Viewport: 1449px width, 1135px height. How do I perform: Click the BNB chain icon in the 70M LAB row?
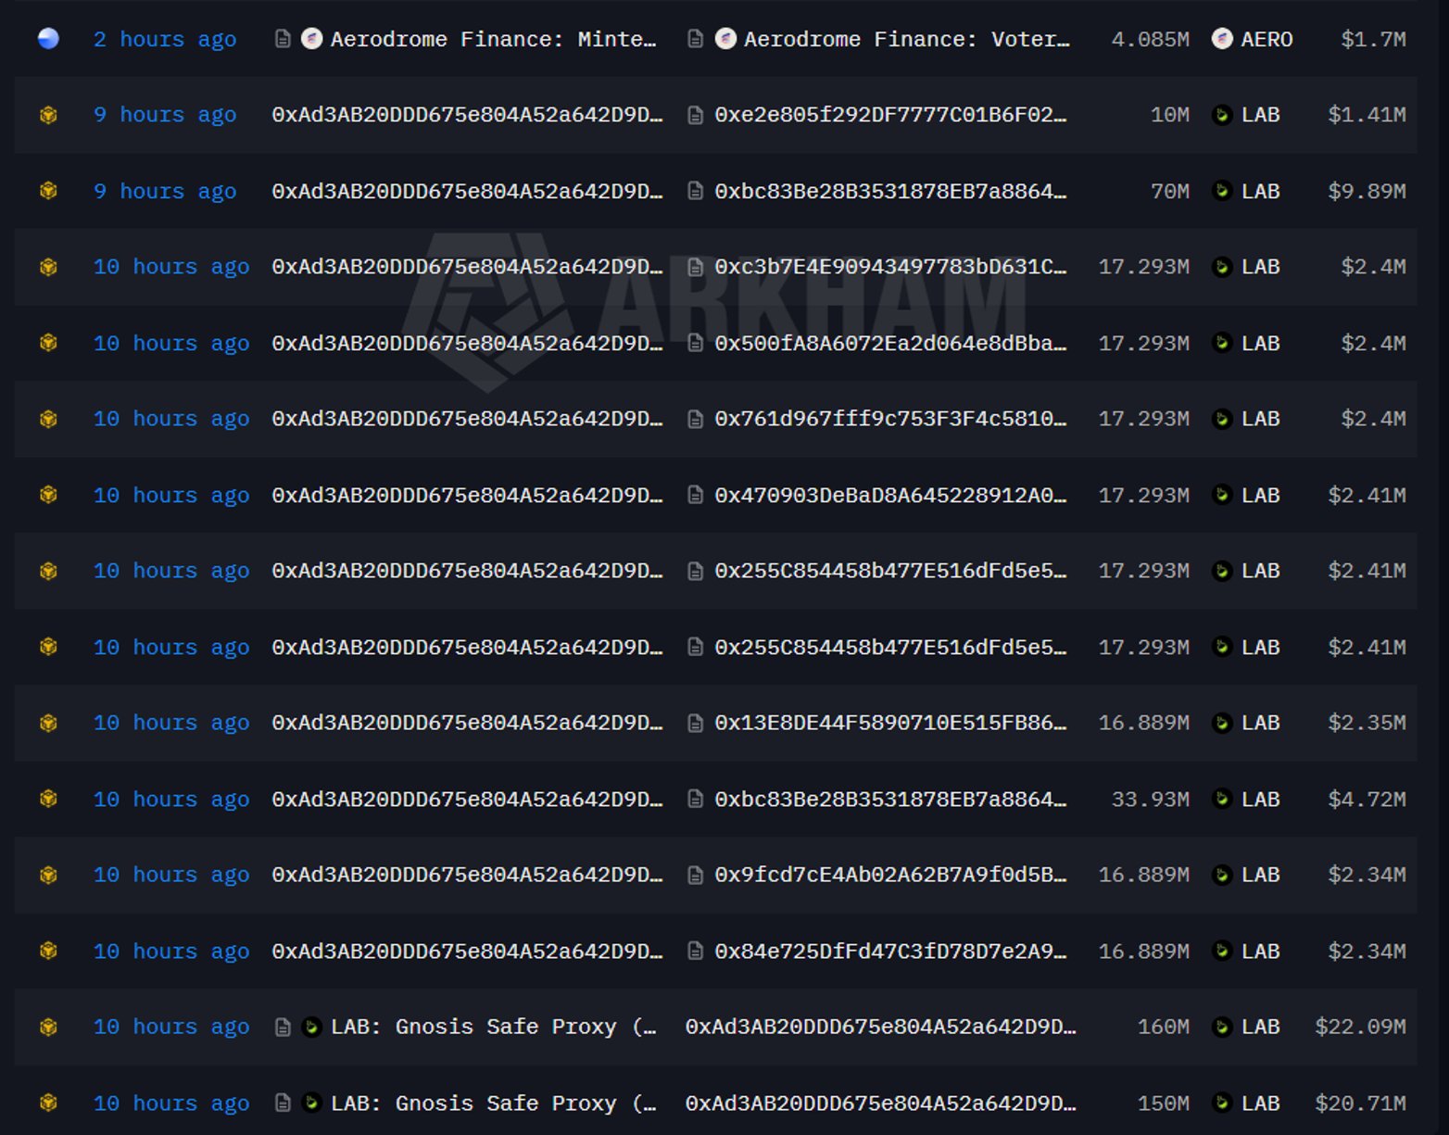[x=48, y=191]
